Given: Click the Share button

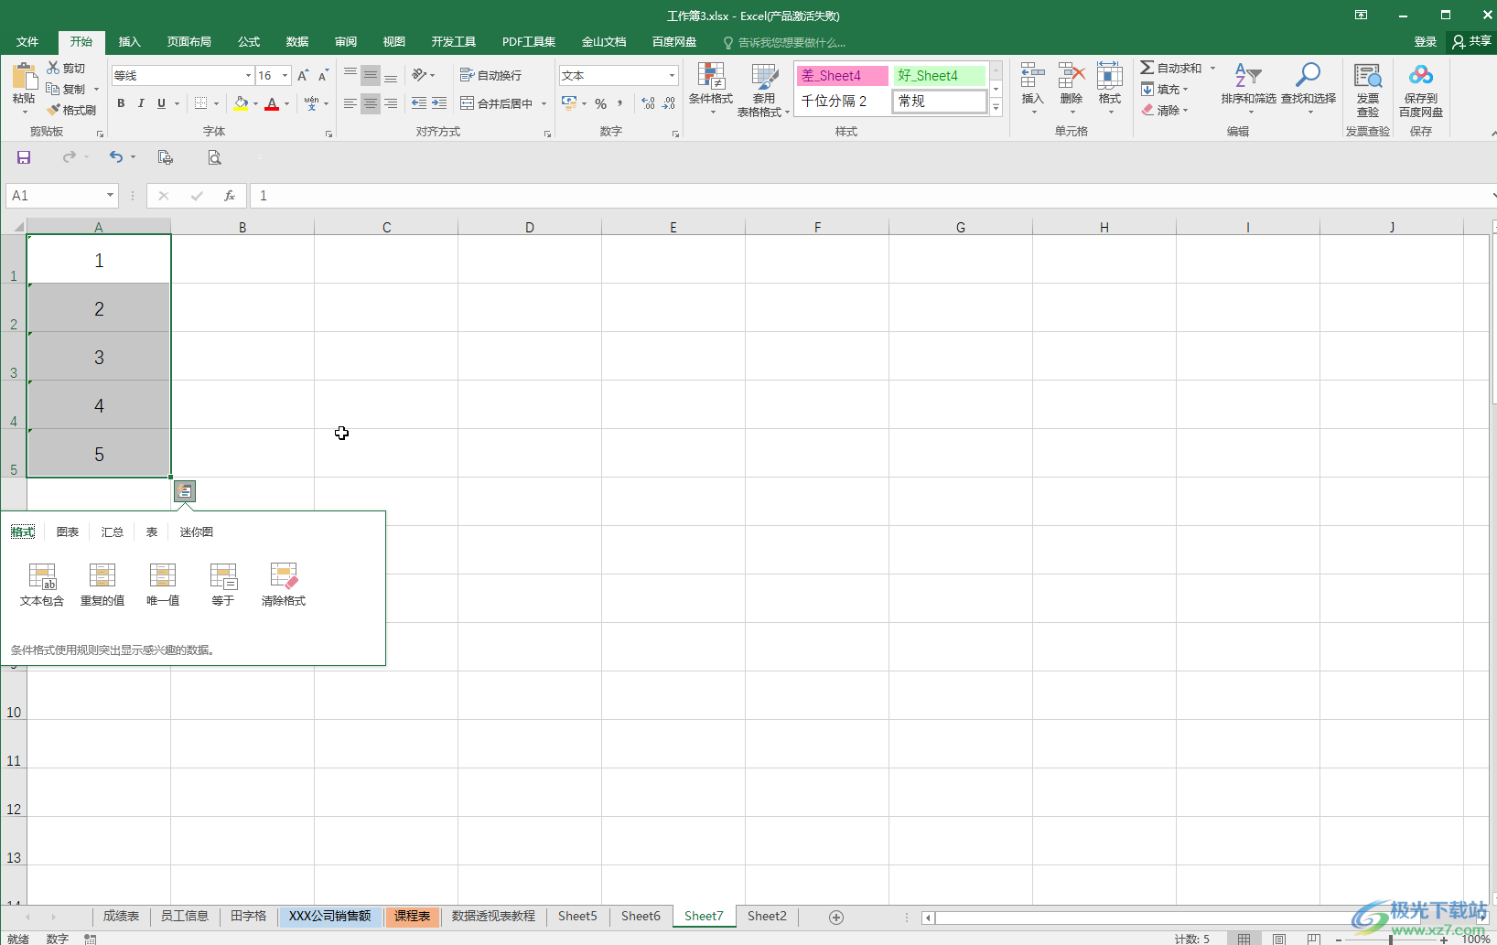Looking at the screenshot, I should point(1471,41).
